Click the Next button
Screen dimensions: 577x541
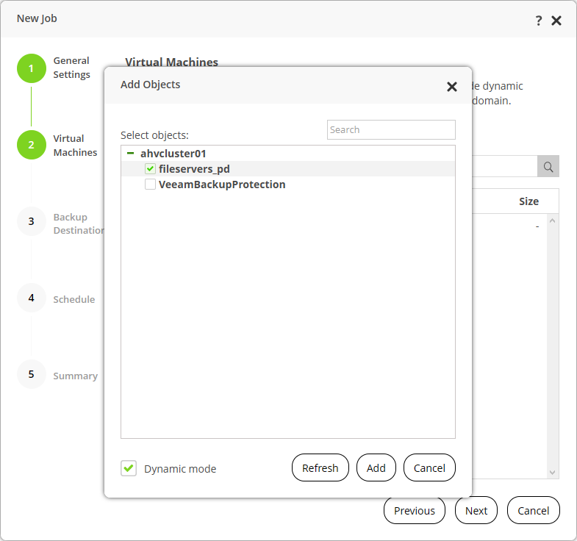point(476,510)
